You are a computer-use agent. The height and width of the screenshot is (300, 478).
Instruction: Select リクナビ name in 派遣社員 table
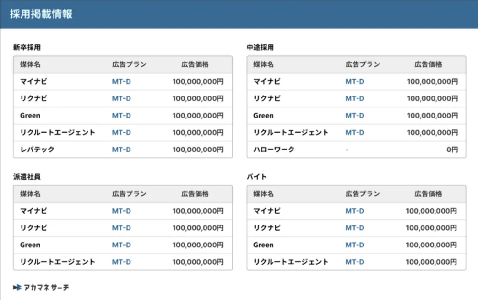pos(33,228)
